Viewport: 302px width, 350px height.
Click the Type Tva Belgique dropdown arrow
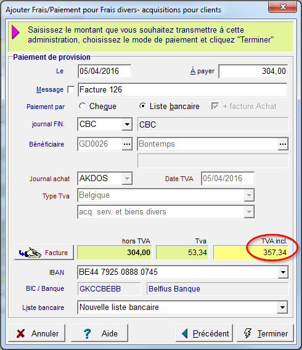pos(249,195)
